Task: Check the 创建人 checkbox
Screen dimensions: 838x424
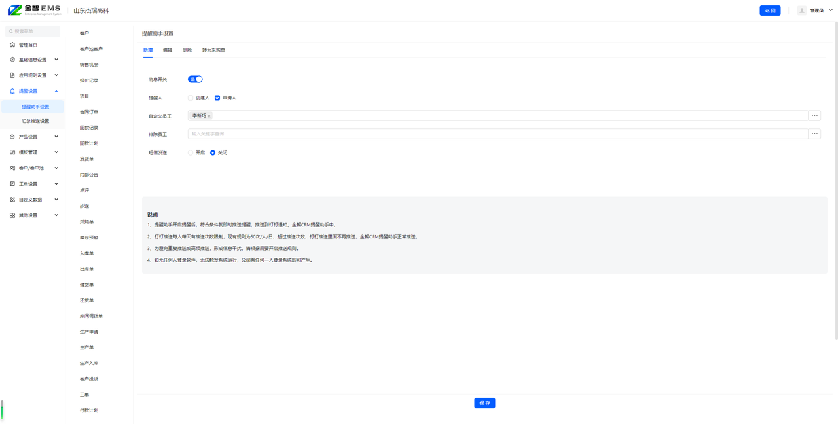Action: pos(191,97)
